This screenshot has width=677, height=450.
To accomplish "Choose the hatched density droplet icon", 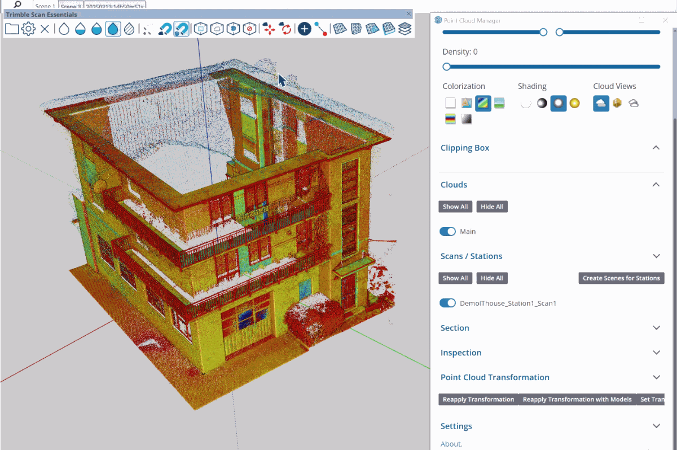I will click(129, 28).
